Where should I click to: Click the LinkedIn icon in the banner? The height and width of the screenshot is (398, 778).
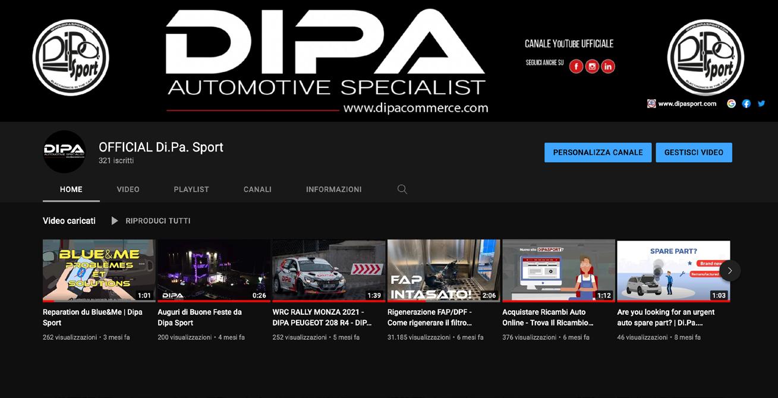(x=608, y=67)
